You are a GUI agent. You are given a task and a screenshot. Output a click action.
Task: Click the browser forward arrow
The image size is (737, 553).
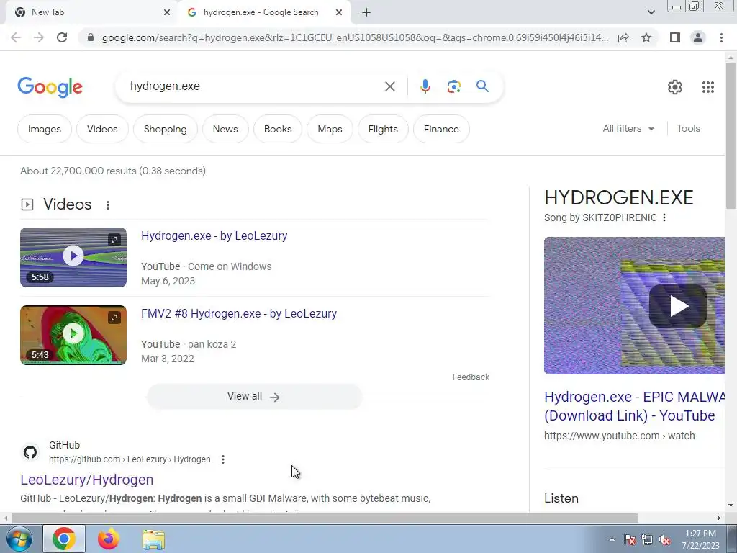pyautogui.click(x=39, y=37)
